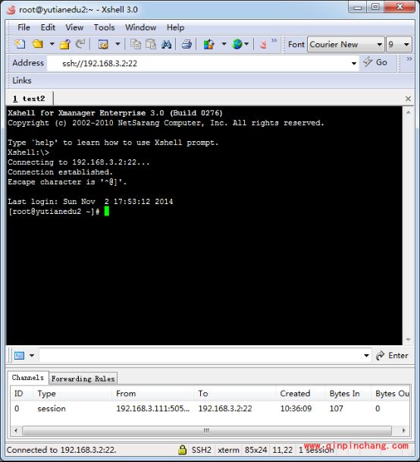The image size is (420, 462).
Task: Expand the Properties dropdown arrow
Action: [118, 45]
